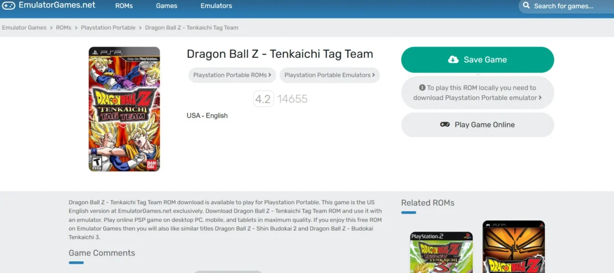
Task: Click the 4.2 rating badge
Action: (x=263, y=99)
